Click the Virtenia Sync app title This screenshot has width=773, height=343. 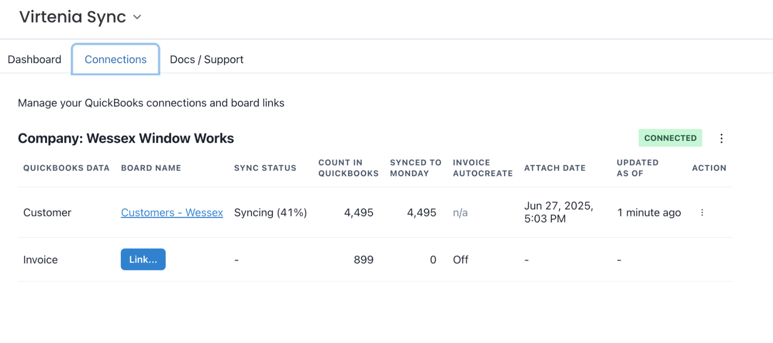click(x=73, y=17)
